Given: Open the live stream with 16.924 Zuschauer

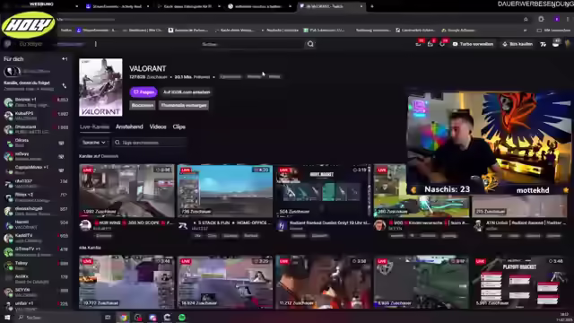Looking at the screenshot, I should coord(225,283).
